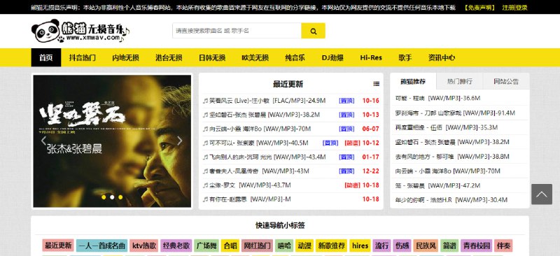Viewport: 560px width, 256px height.
Task: Click the 一人一首成名曲 tag
Action: pyautogui.click(x=101, y=246)
